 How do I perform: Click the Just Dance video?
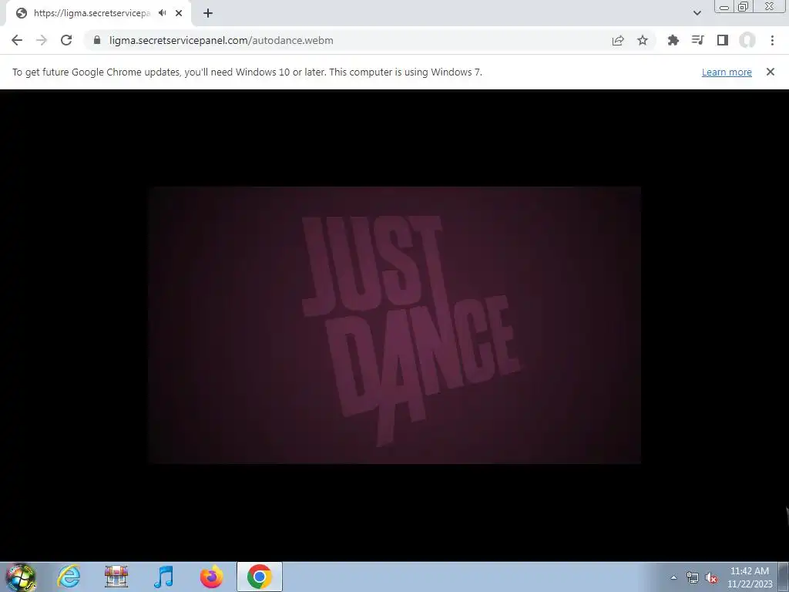(x=394, y=325)
